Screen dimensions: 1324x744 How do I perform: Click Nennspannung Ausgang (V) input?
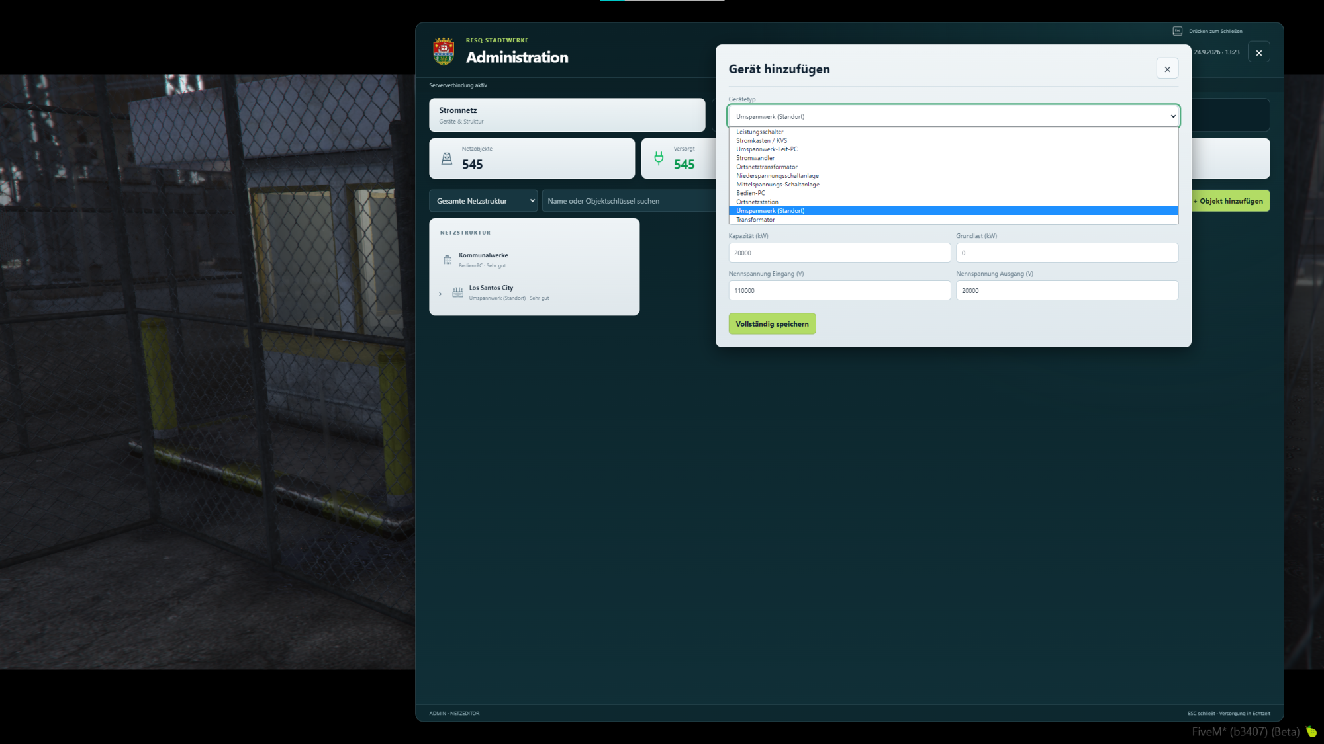point(1066,290)
